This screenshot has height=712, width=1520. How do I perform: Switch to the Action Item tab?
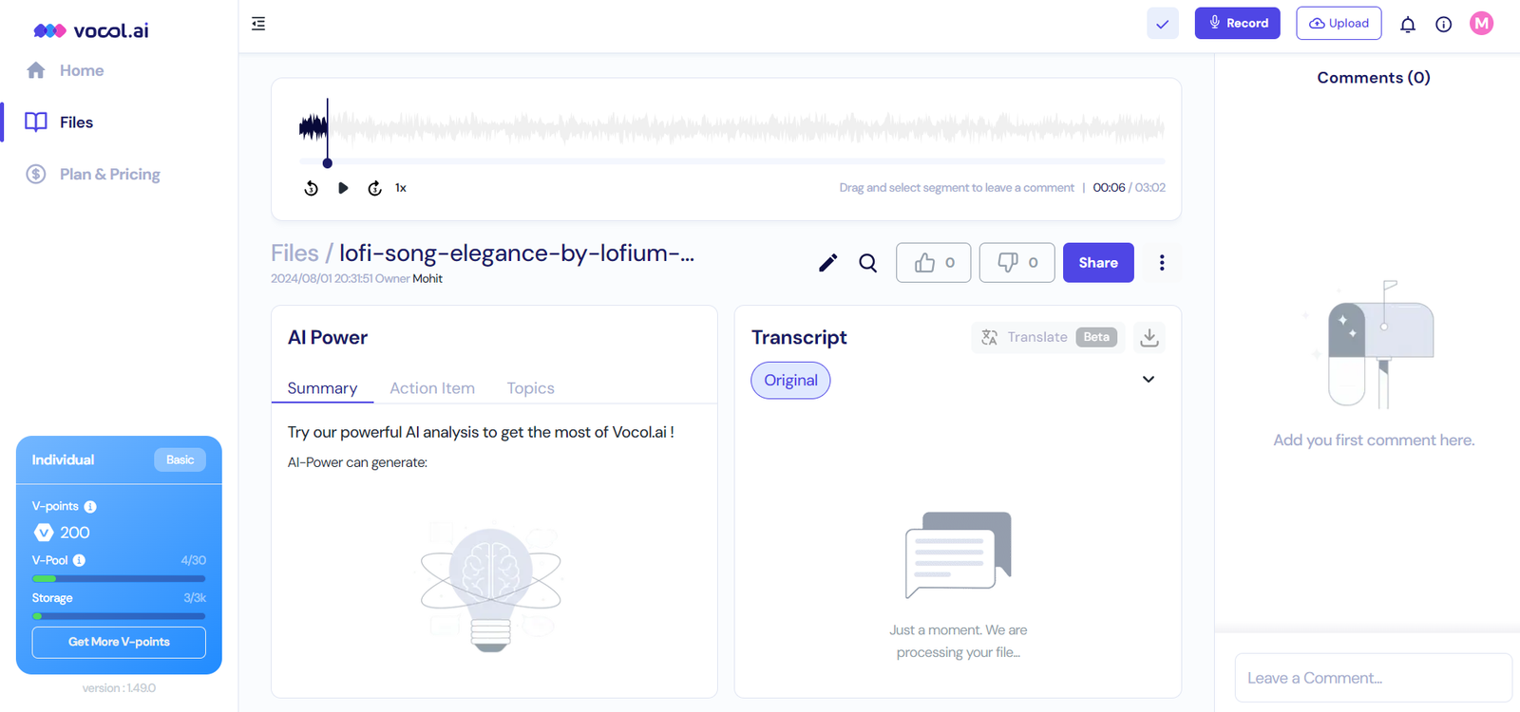[432, 388]
